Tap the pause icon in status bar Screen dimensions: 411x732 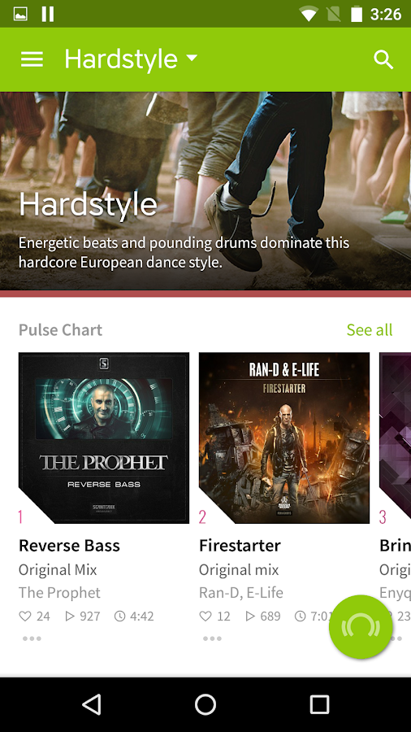coord(48,14)
